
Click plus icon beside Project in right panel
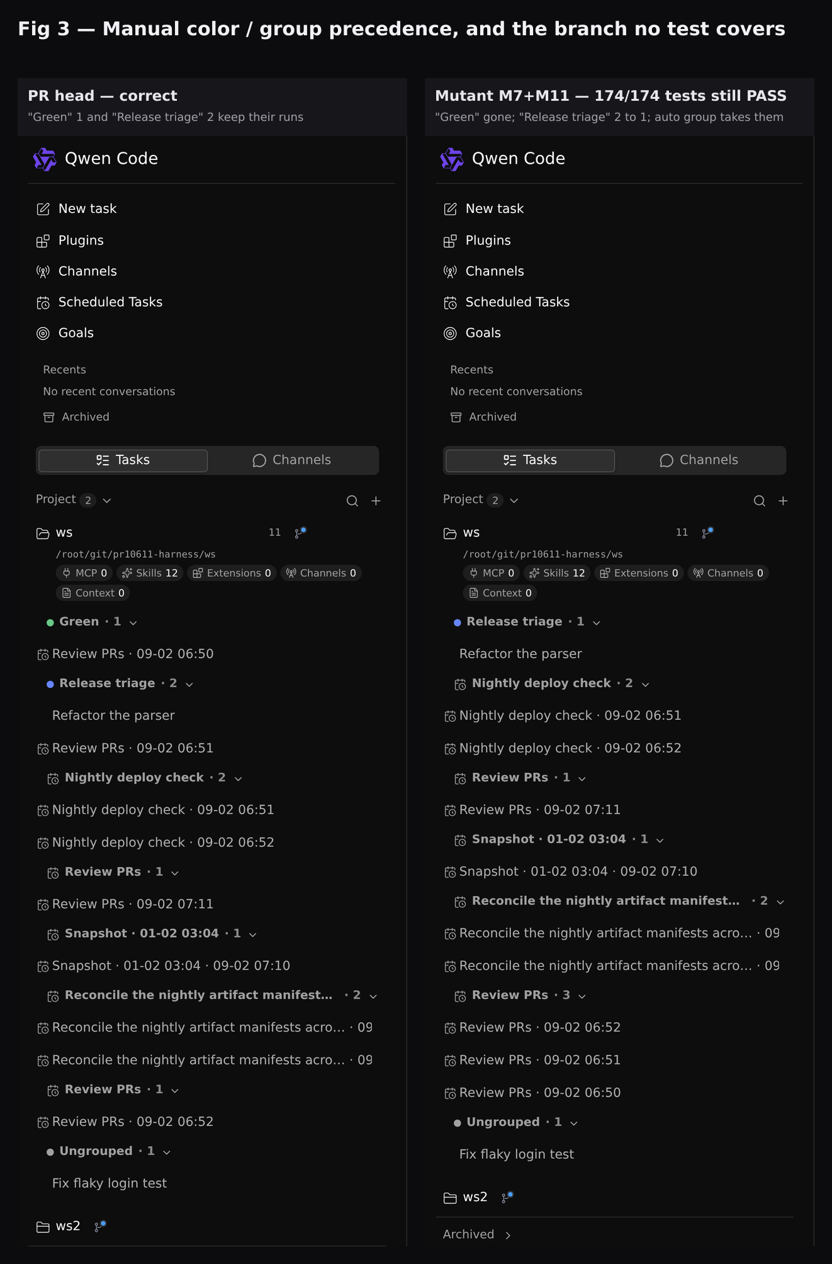click(783, 501)
